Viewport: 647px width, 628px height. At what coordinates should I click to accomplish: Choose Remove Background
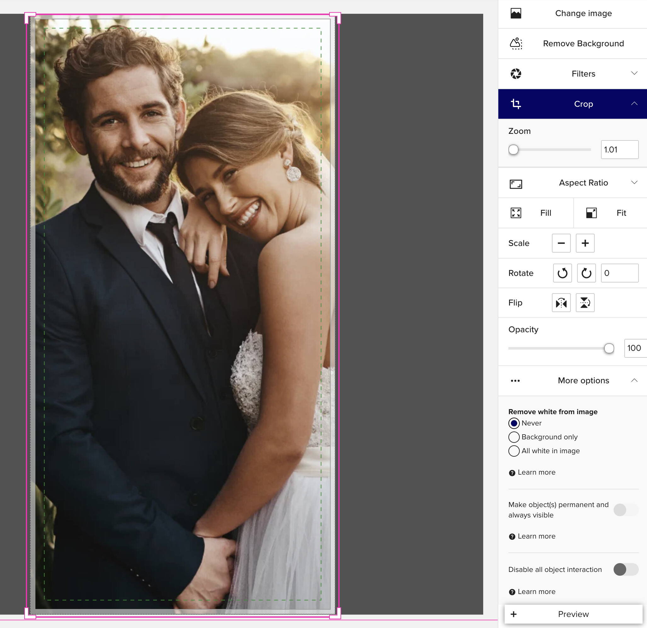click(583, 43)
